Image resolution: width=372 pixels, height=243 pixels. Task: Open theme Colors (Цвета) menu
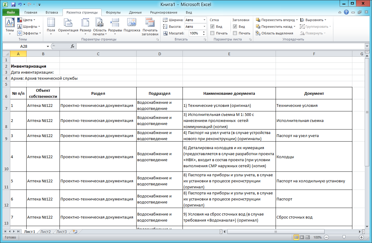pos(27,20)
